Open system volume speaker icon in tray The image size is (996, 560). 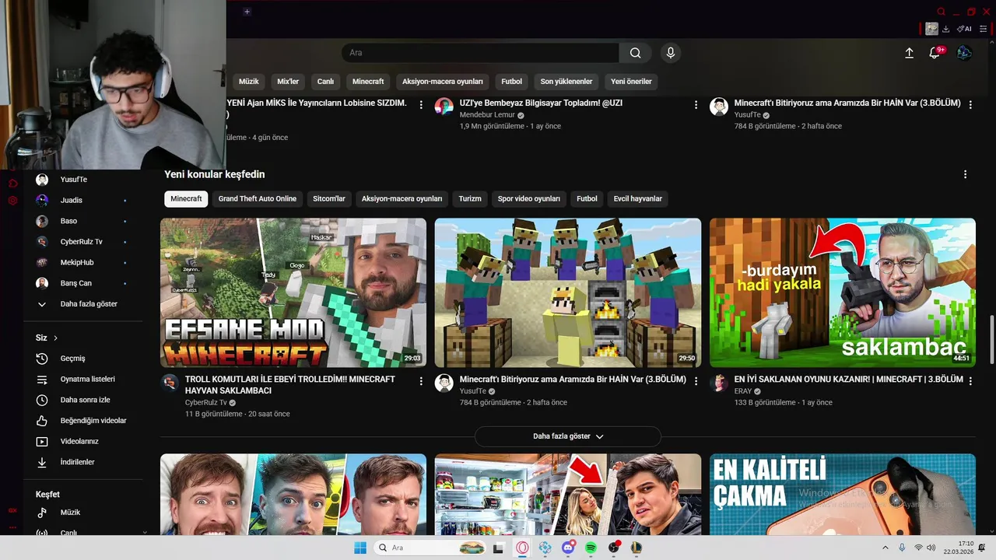931,548
